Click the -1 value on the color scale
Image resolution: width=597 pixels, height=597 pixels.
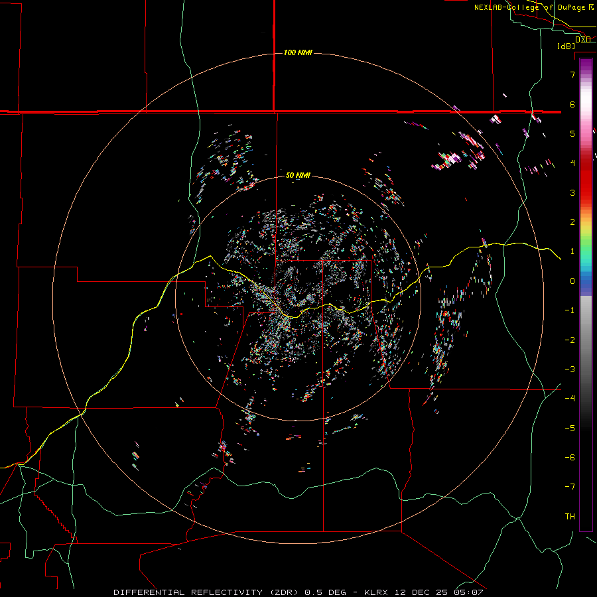coord(570,310)
